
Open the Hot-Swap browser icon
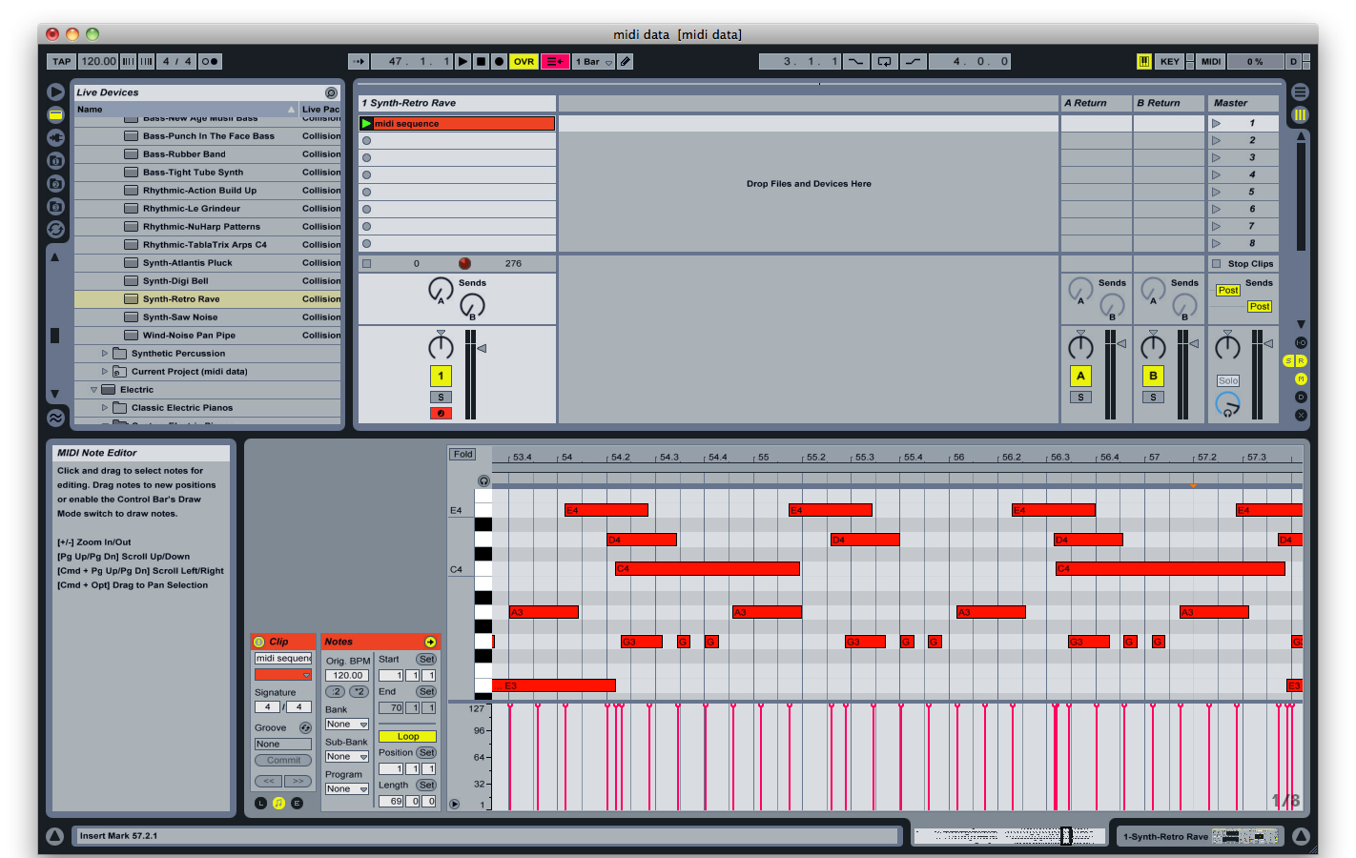[56, 229]
